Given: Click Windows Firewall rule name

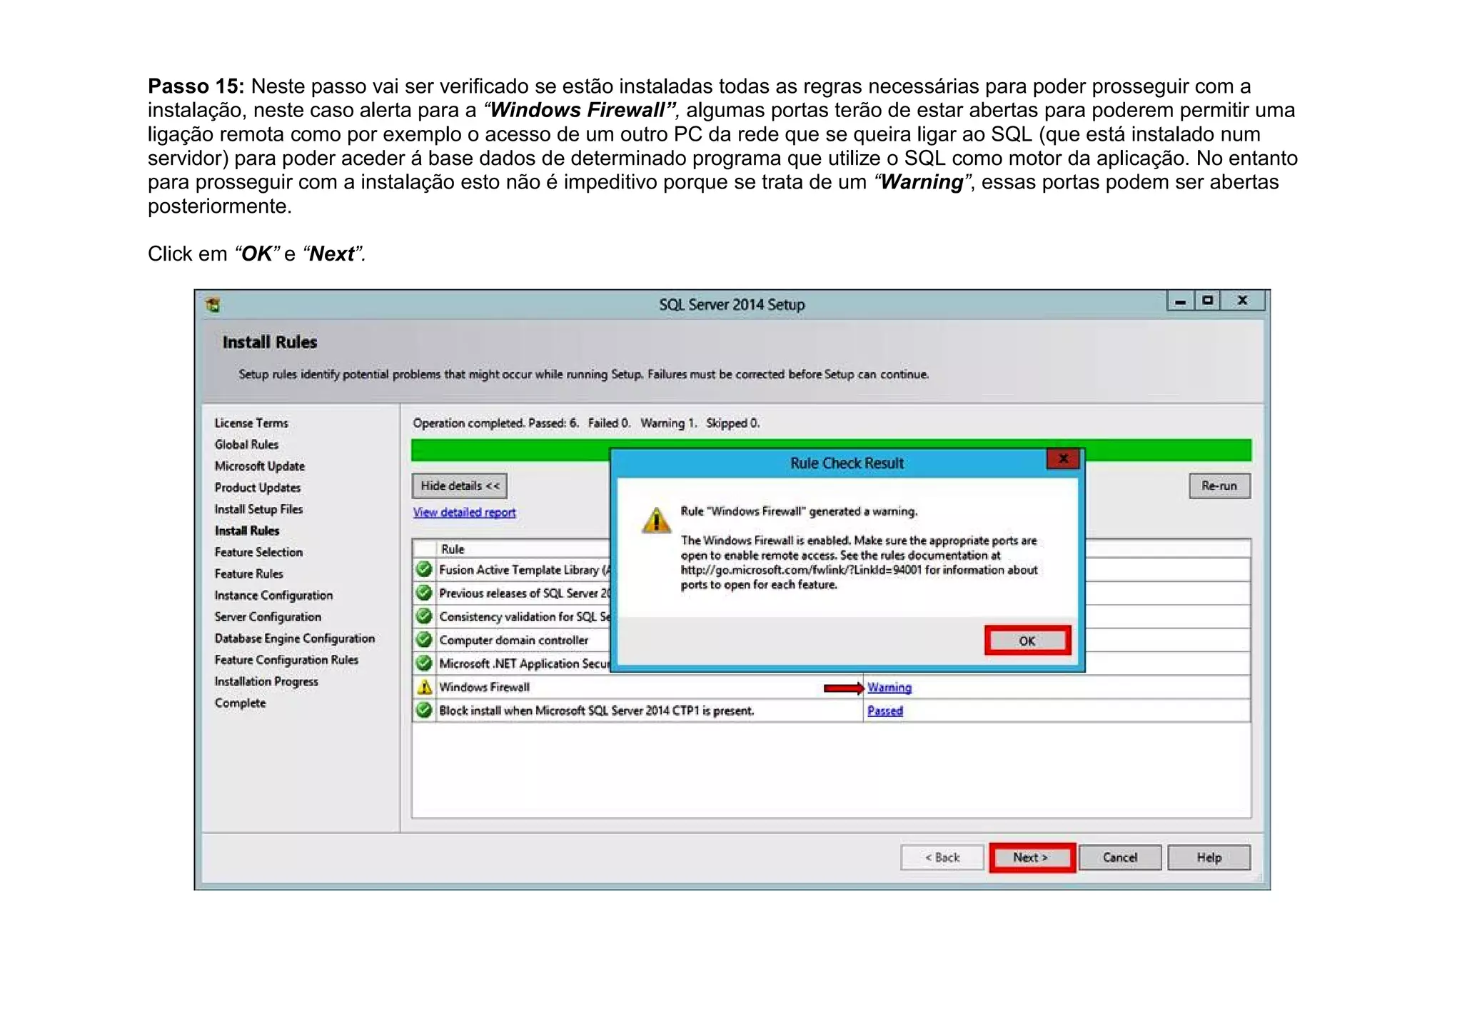Looking at the screenshot, I should tap(485, 687).
